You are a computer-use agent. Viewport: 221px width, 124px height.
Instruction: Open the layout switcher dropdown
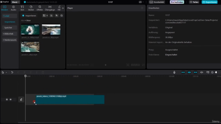(141, 2)
